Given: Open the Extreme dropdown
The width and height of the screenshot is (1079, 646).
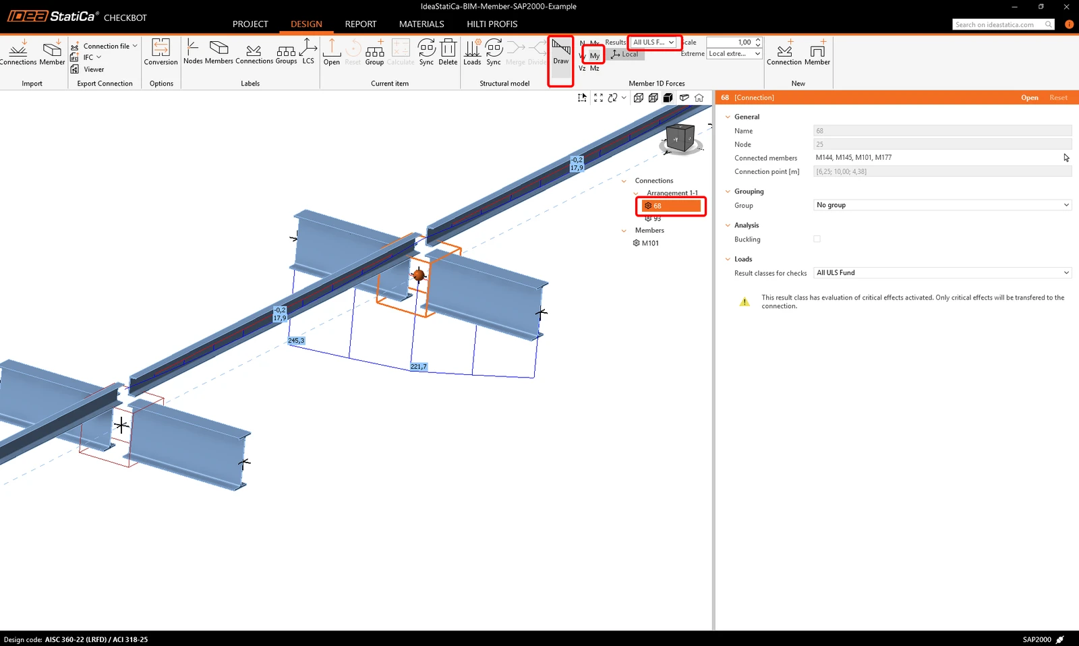Looking at the screenshot, I should (734, 54).
